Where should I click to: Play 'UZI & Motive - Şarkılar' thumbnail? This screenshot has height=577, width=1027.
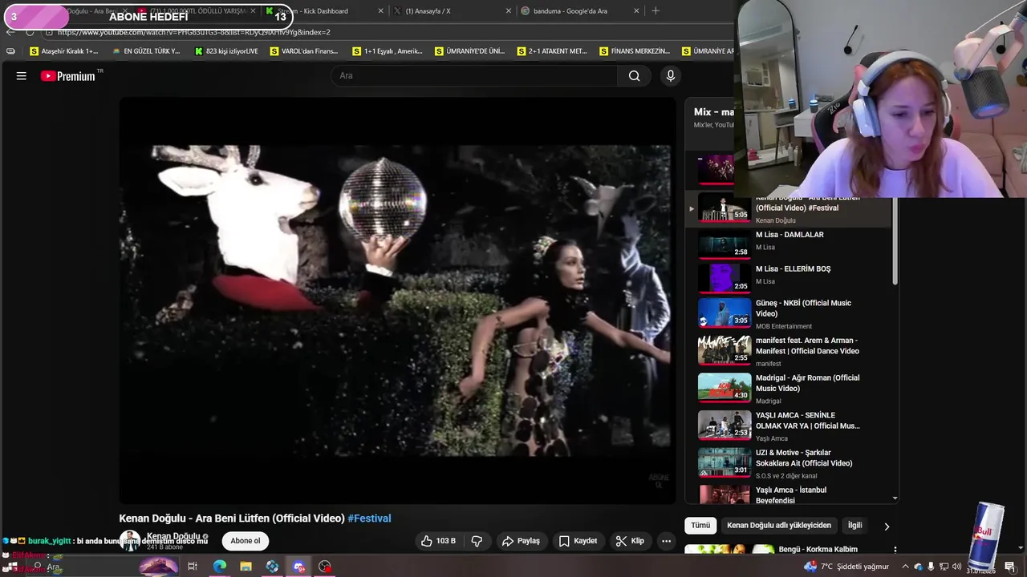click(x=725, y=462)
